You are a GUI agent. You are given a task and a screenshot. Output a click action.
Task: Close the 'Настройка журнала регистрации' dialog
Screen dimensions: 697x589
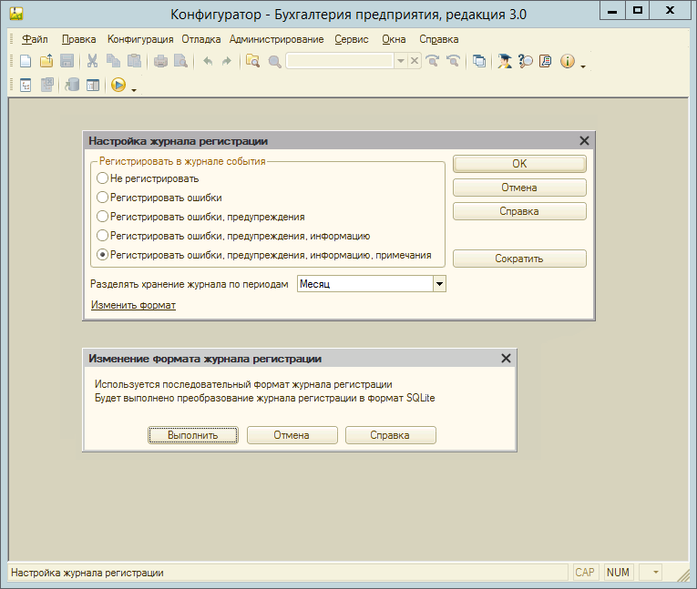(584, 141)
